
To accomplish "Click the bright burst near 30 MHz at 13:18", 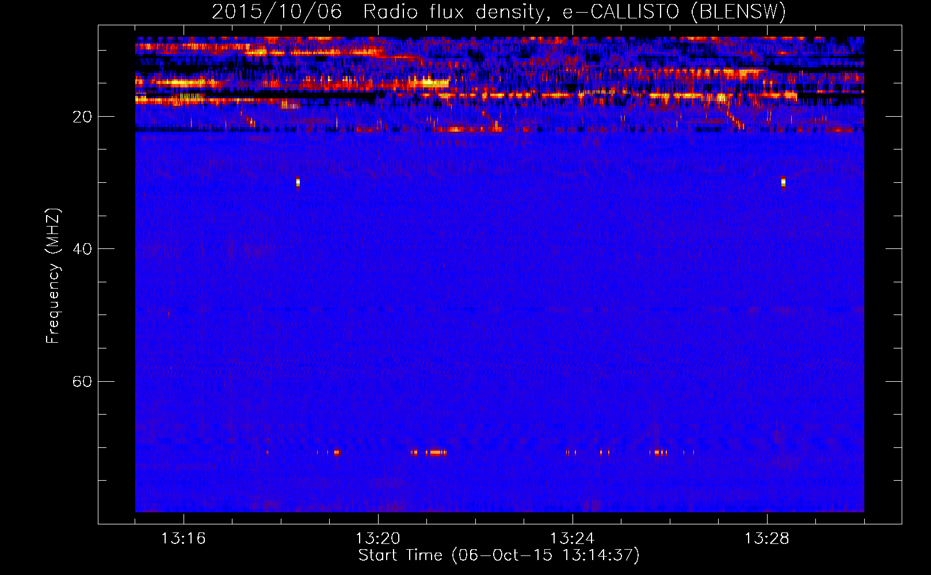I will coord(298,182).
